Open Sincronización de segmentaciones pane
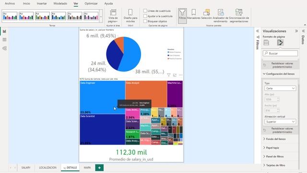 (239, 16)
